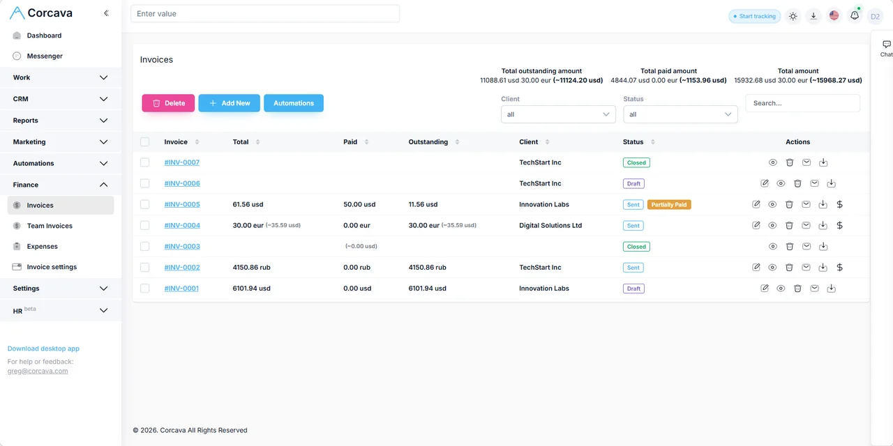Edit invoice #INV-0002 pencil icon
893x446 pixels.
(x=756, y=267)
